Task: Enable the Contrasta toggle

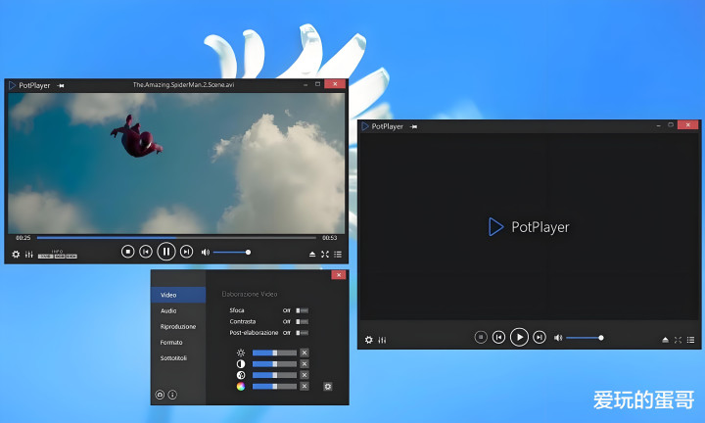Action: point(302,321)
